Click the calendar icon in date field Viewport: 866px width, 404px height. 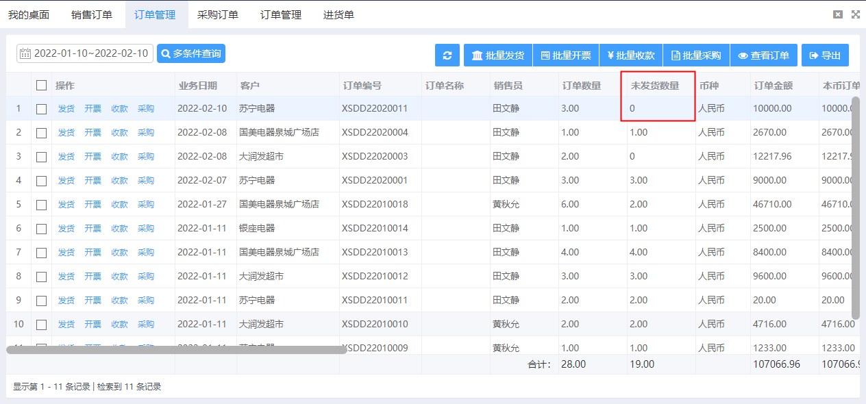pos(25,53)
